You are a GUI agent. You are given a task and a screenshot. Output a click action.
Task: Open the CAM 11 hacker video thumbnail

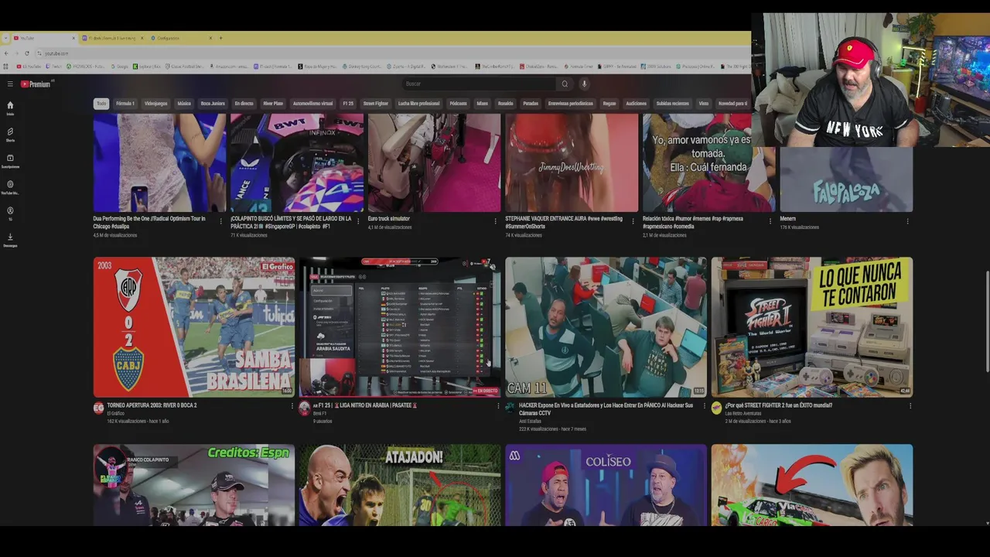(x=606, y=327)
